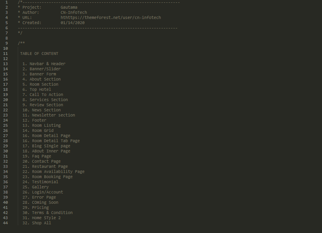The image size is (322, 233).
Task: Click the comment opener "/**" on line 9
Action: coord(21,43)
